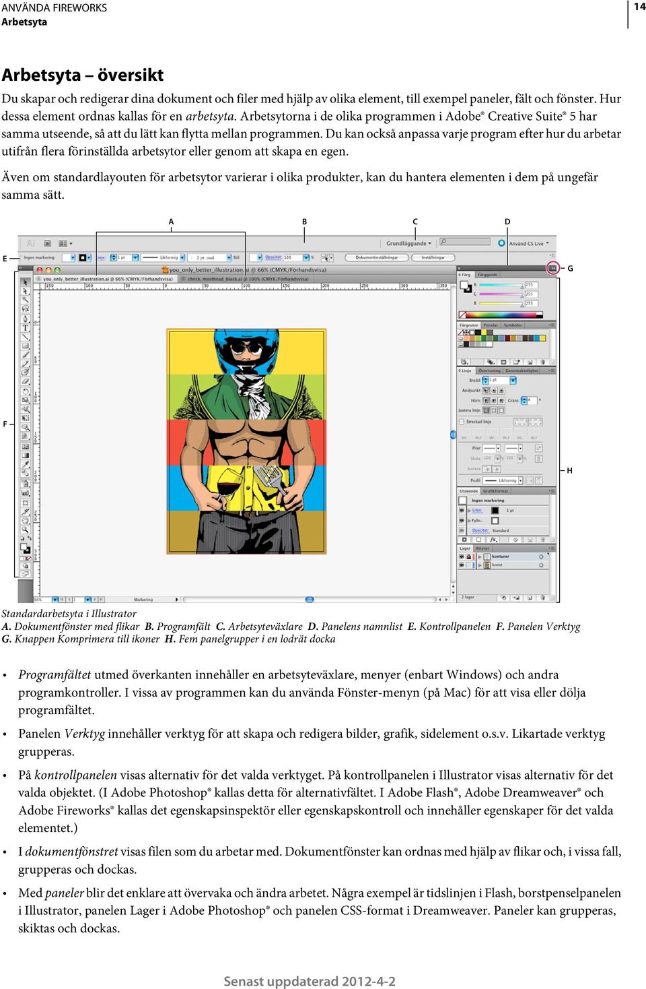Click Opacitet link in control panel
The image size is (646, 989).
click(273, 257)
